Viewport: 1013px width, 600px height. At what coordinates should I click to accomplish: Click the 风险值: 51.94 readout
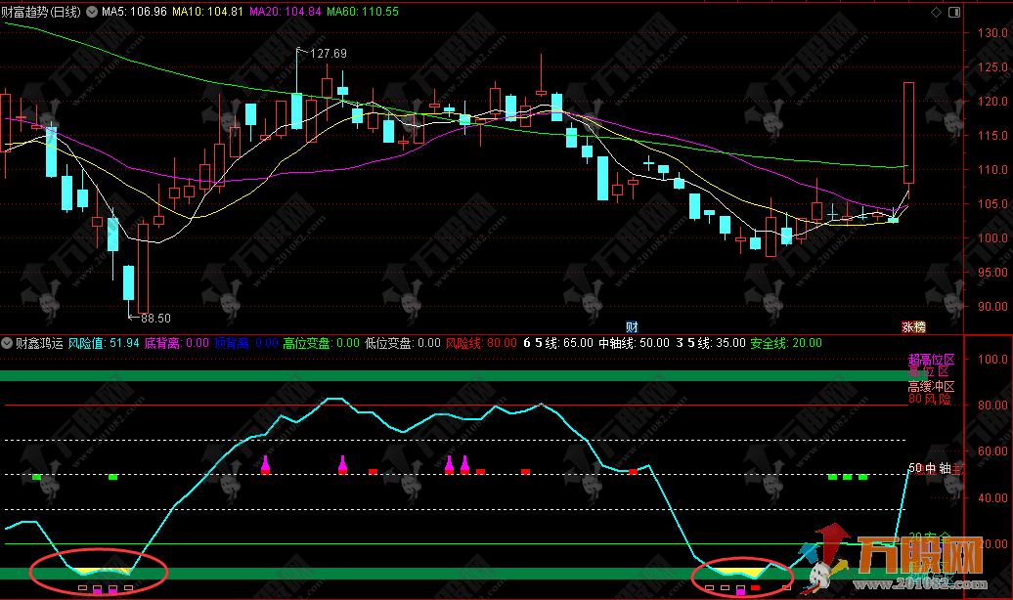pyautogui.click(x=104, y=343)
